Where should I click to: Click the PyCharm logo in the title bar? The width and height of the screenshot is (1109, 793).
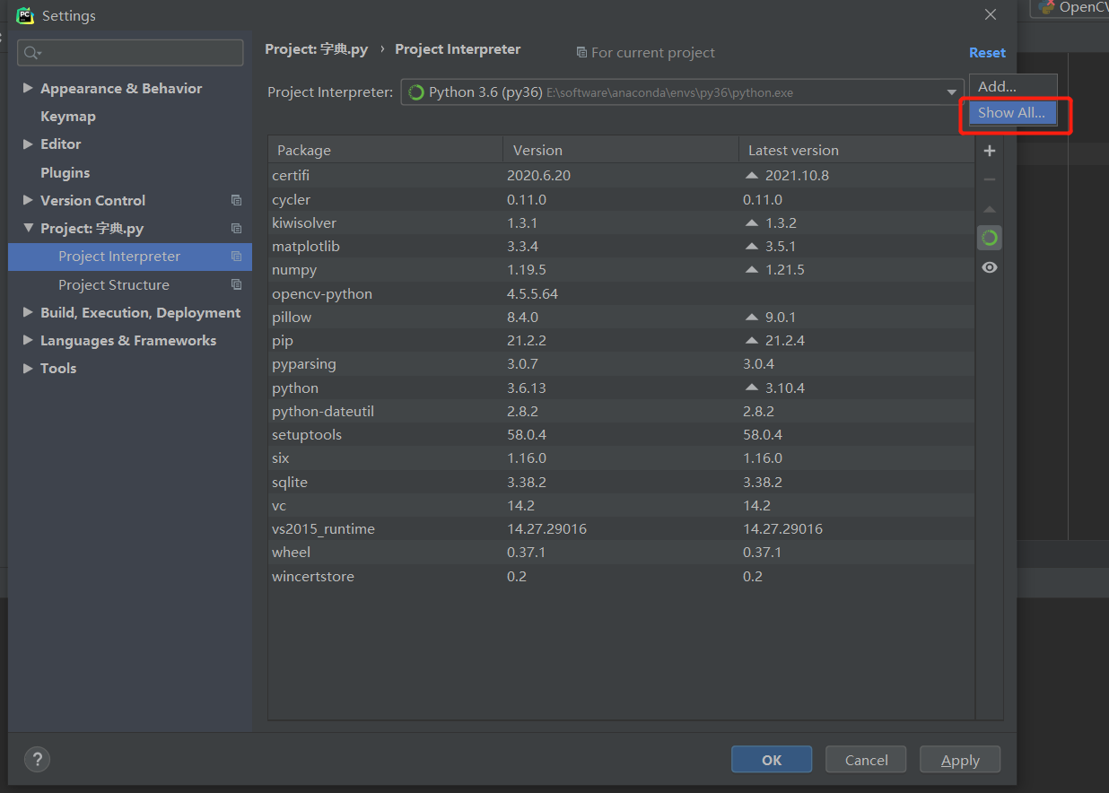pyautogui.click(x=25, y=15)
